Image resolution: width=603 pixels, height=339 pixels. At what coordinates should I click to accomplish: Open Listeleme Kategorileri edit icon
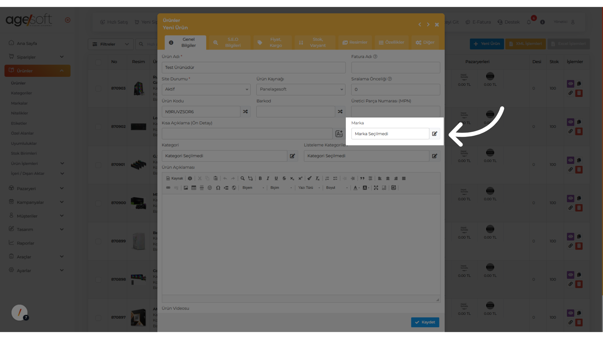[435, 156]
